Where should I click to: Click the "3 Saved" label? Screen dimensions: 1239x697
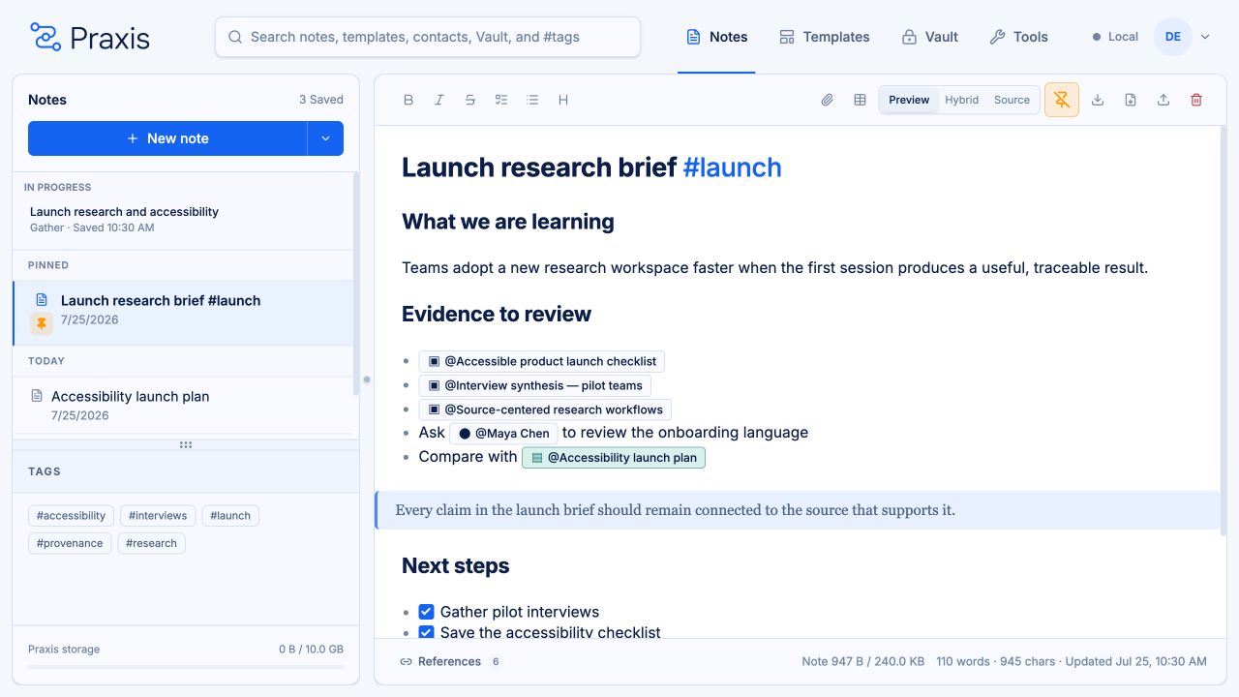[321, 100]
